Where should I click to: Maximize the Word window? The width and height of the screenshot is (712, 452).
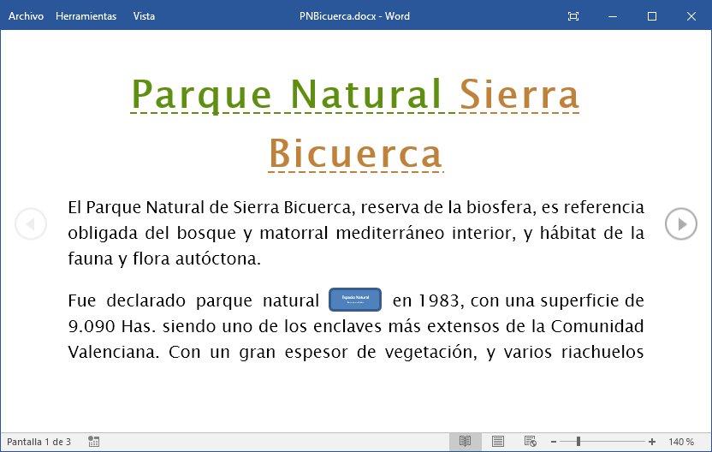click(x=651, y=16)
